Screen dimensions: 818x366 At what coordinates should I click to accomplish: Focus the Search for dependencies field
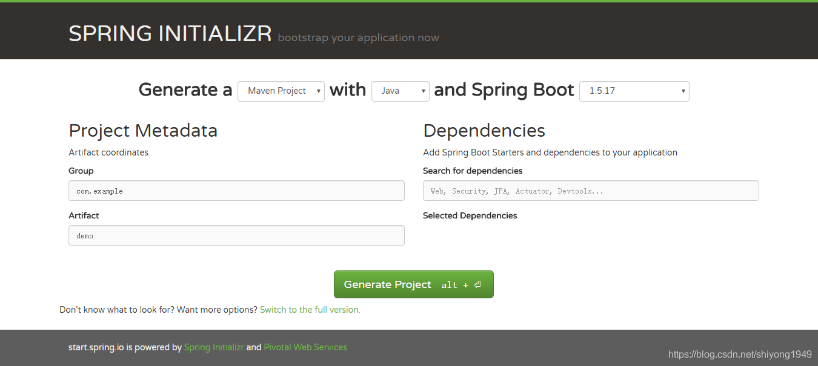click(591, 191)
